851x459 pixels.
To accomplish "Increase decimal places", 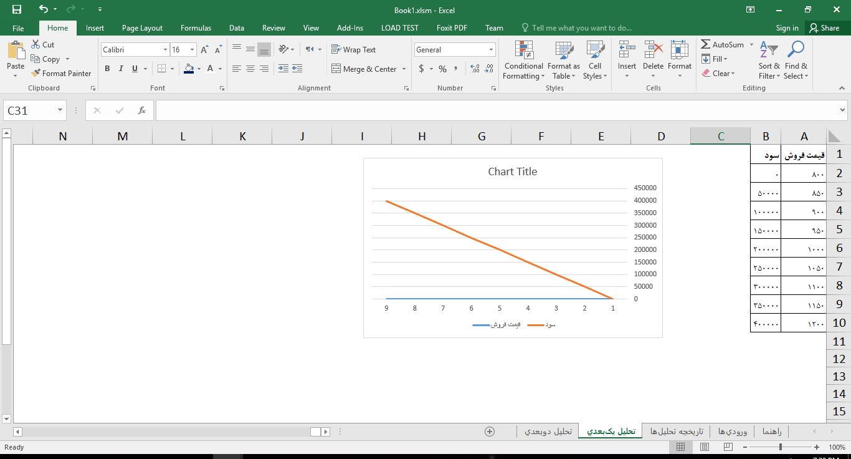I will pyautogui.click(x=475, y=69).
